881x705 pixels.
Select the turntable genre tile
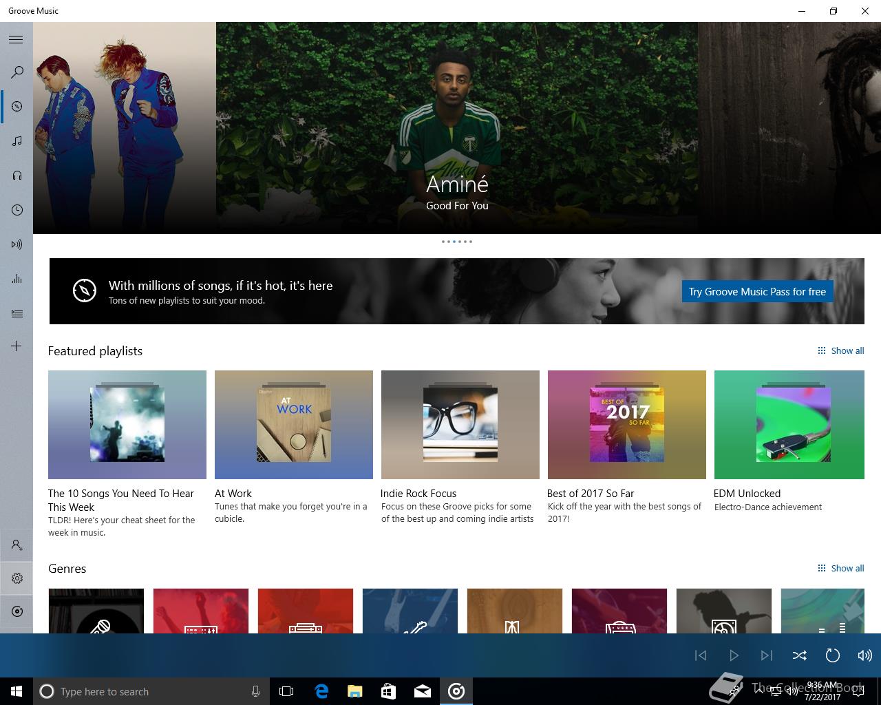[x=724, y=611]
